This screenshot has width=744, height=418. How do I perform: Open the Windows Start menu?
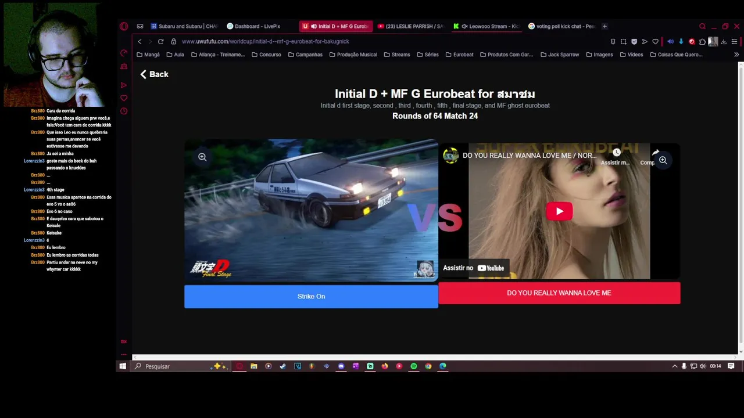[123, 366]
